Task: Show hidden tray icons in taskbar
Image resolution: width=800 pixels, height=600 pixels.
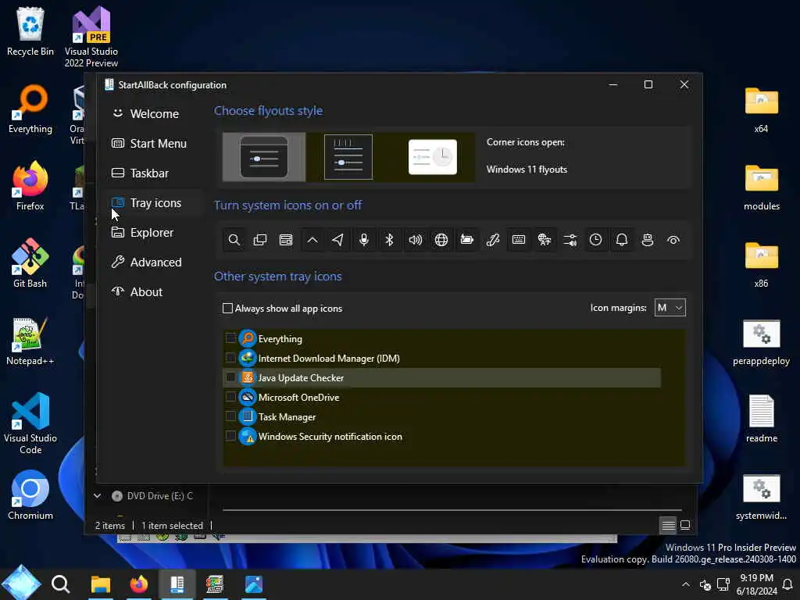Action: click(686, 584)
